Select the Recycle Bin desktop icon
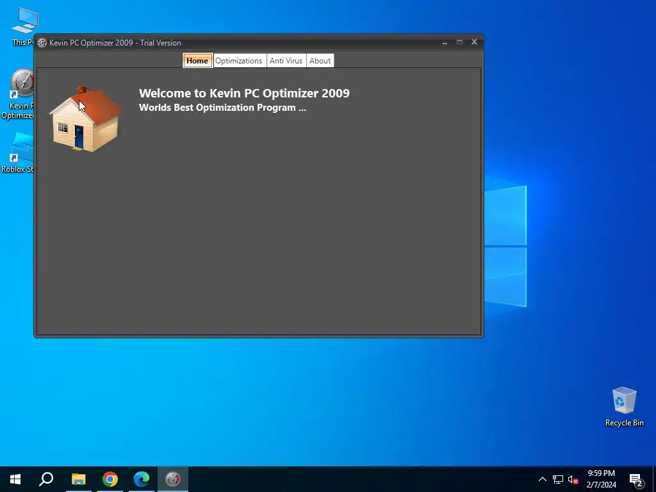Screen dimensions: 656x492 point(624,407)
